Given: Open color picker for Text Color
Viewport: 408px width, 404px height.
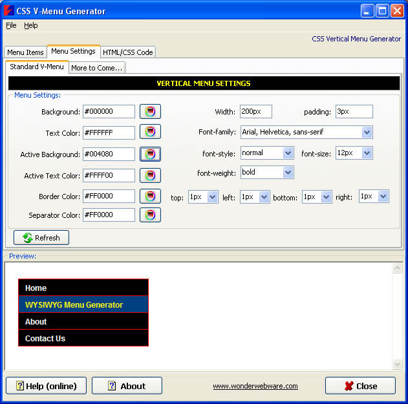Looking at the screenshot, I should 150,133.
